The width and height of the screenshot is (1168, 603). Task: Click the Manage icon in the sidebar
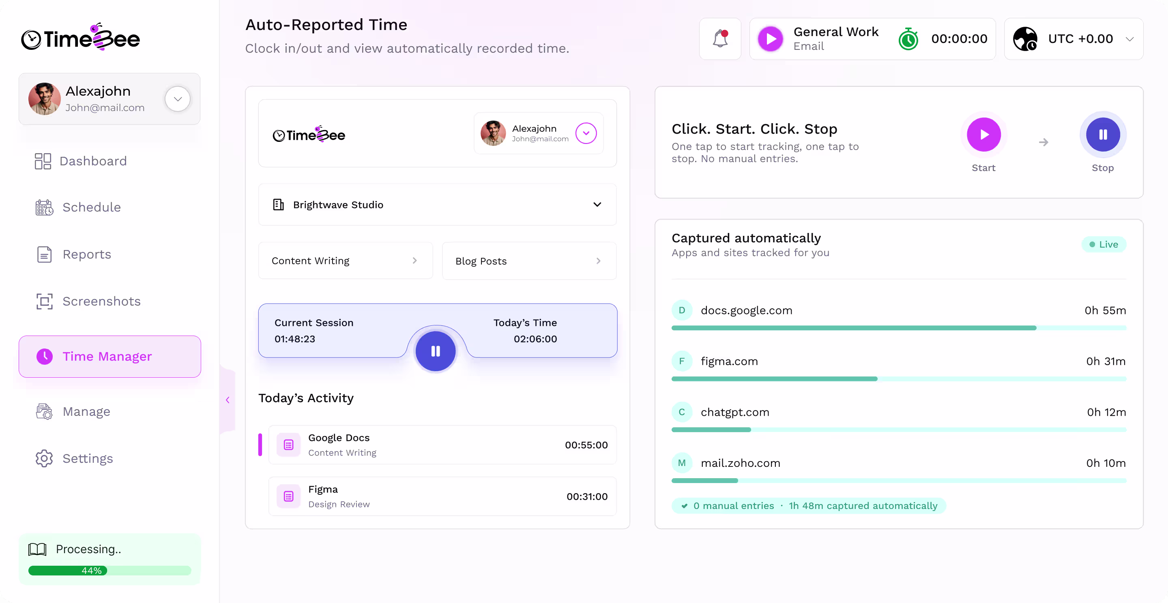click(x=45, y=412)
